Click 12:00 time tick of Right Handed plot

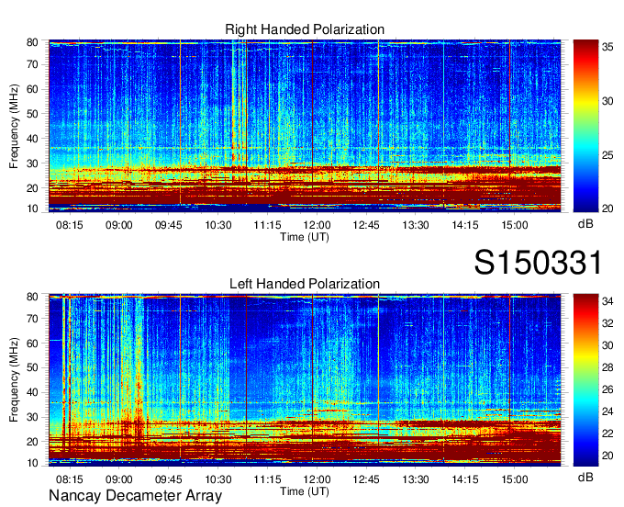click(x=317, y=225)
